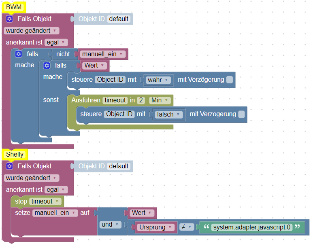Image resolution: width=313 pixels, height=244 pixels.
Task: Open 'egal' dropdown in BWM block
Action: click(x=56, y=42)
